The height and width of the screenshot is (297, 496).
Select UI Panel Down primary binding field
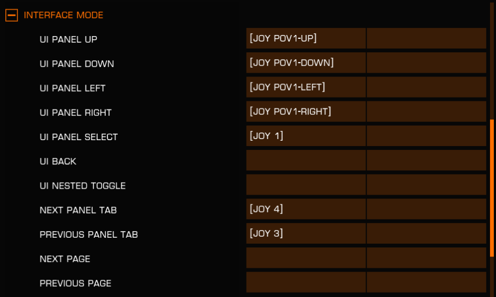pos(306,63)
